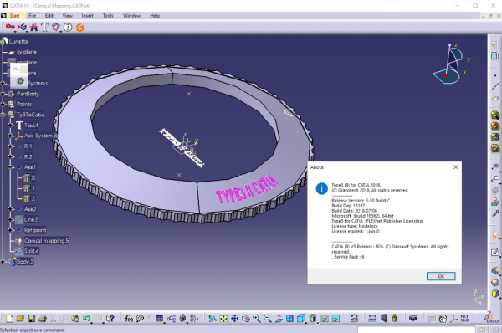The height and width of the screenshot is (333, 502).
Task: Click the camera capture icon
Action: pyautogui.click(x=413, y=318)
